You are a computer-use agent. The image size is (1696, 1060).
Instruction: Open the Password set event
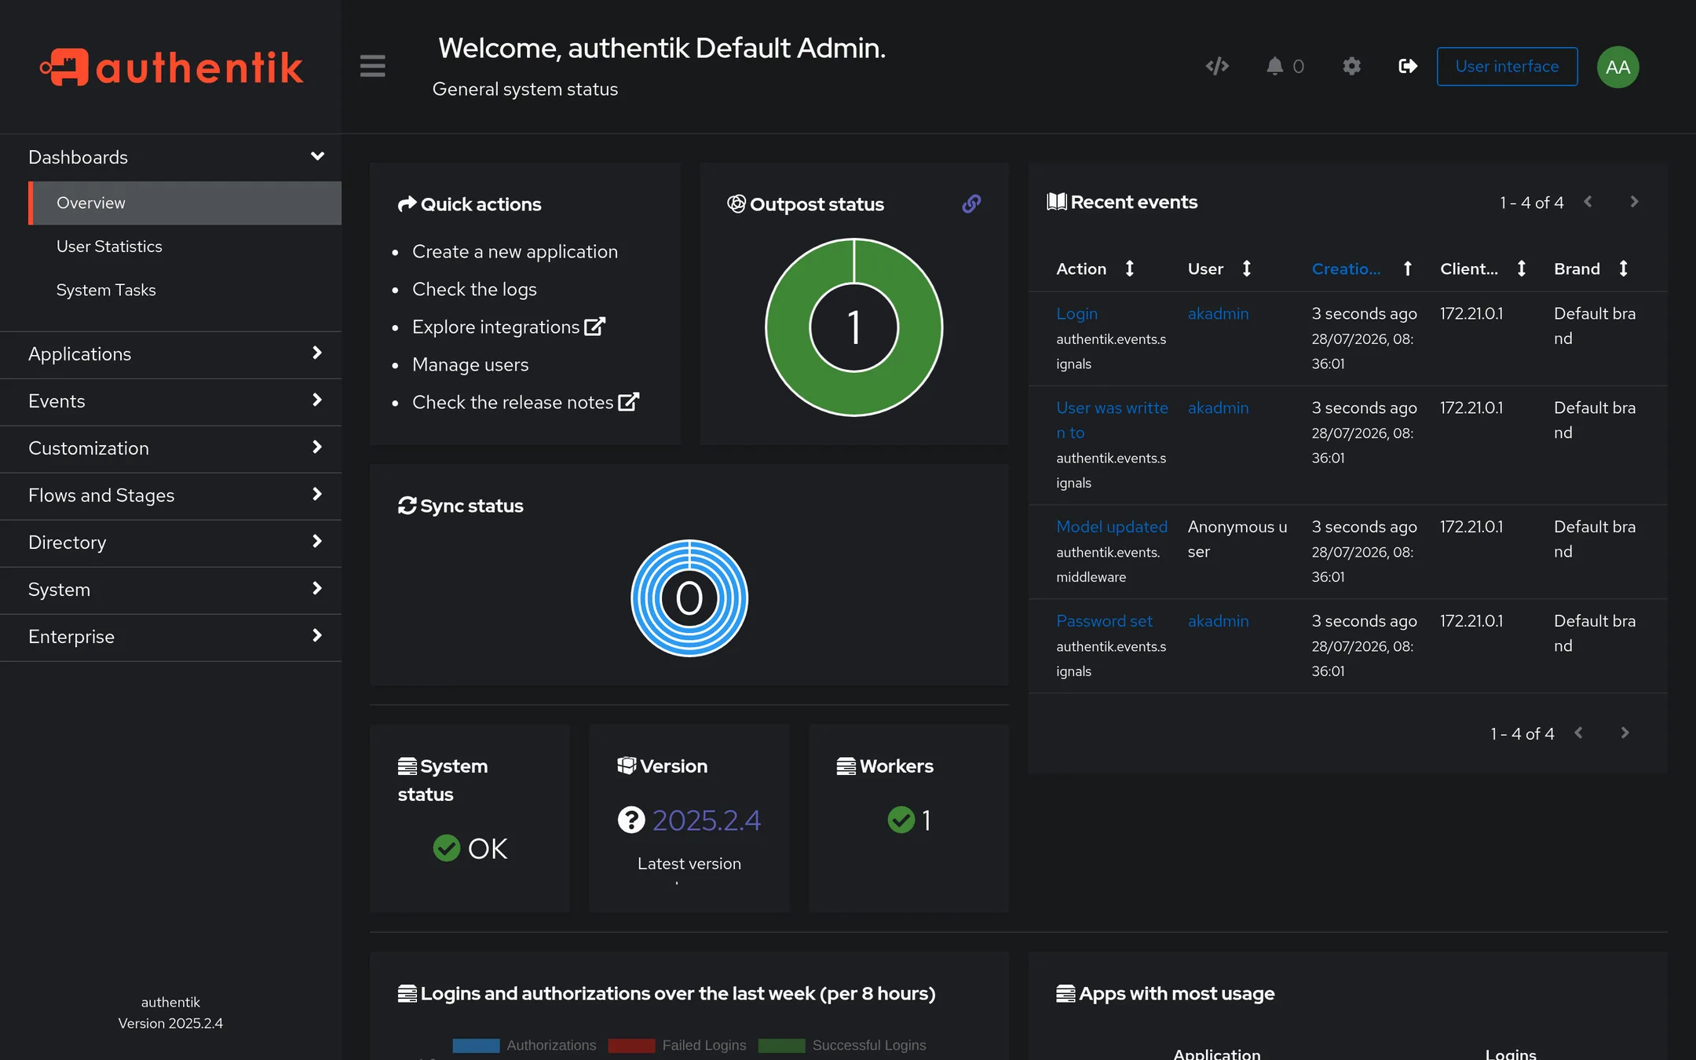pos(1104,621)
